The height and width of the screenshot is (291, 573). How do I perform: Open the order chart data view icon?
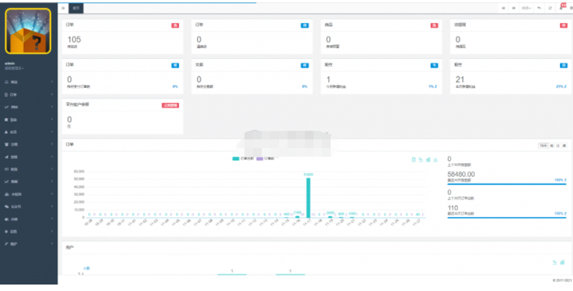tap(413, 159)
